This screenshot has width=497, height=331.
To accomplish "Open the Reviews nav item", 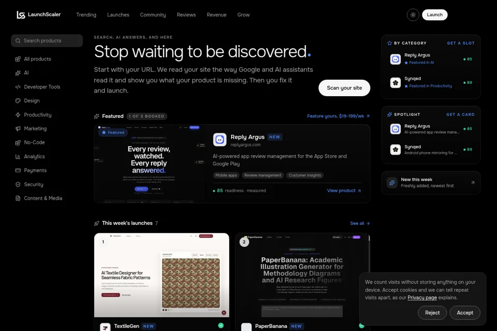I will coord(186,15).
